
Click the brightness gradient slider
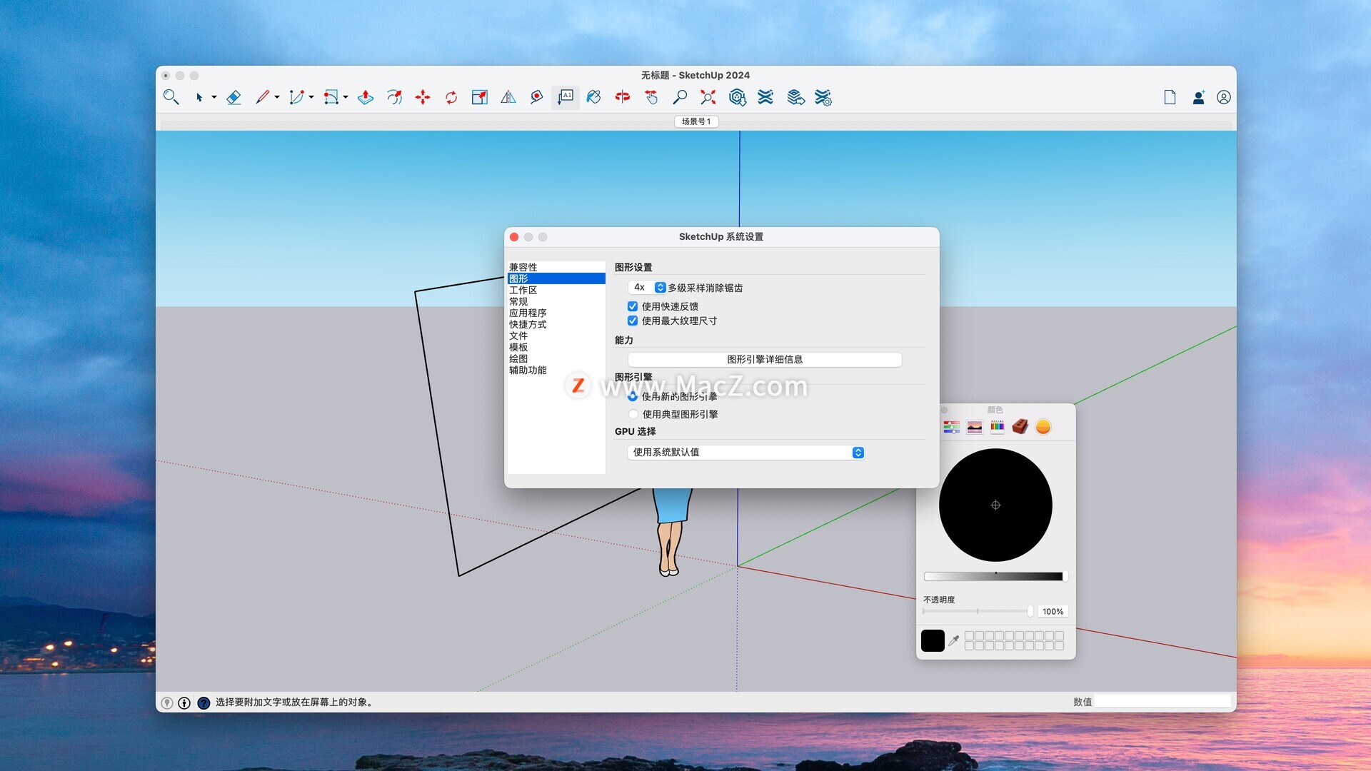pos(995,576)
